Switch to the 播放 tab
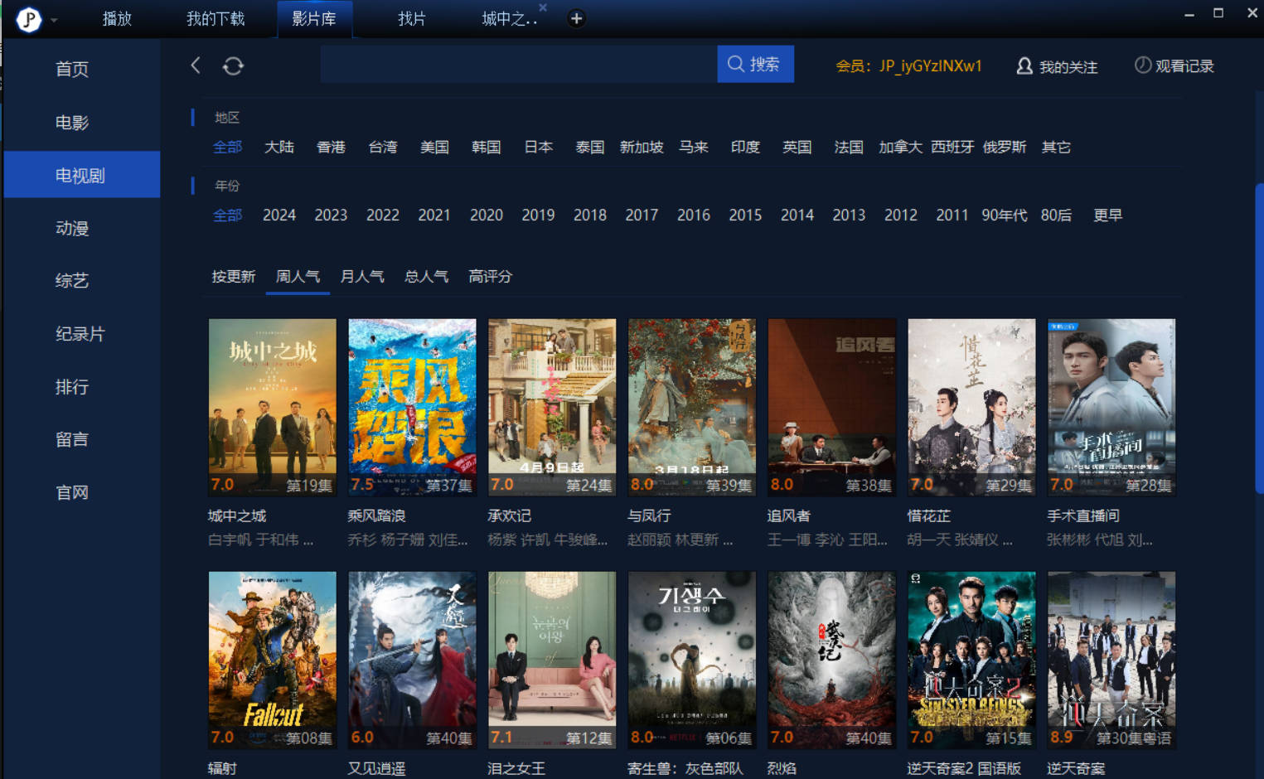1264x779 pixels. (x=117, y=18)
